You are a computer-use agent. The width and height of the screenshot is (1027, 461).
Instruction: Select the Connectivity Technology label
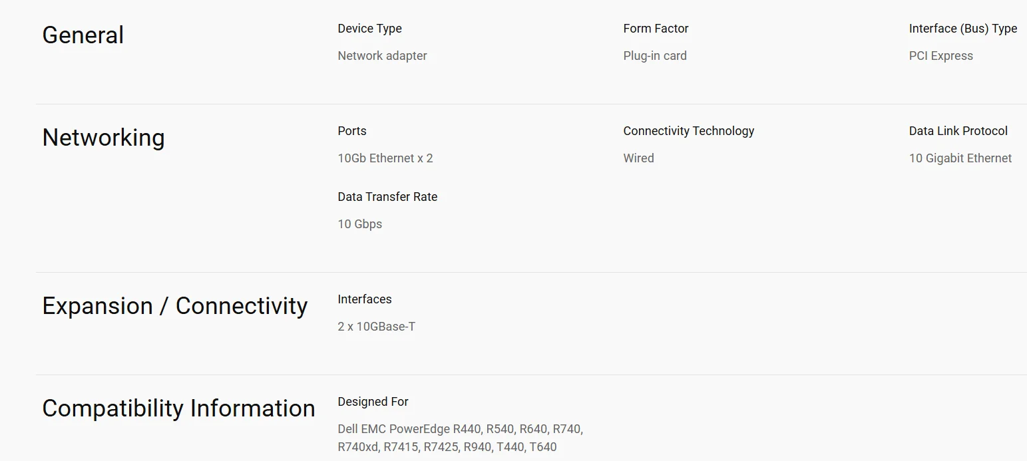(689, 131)
